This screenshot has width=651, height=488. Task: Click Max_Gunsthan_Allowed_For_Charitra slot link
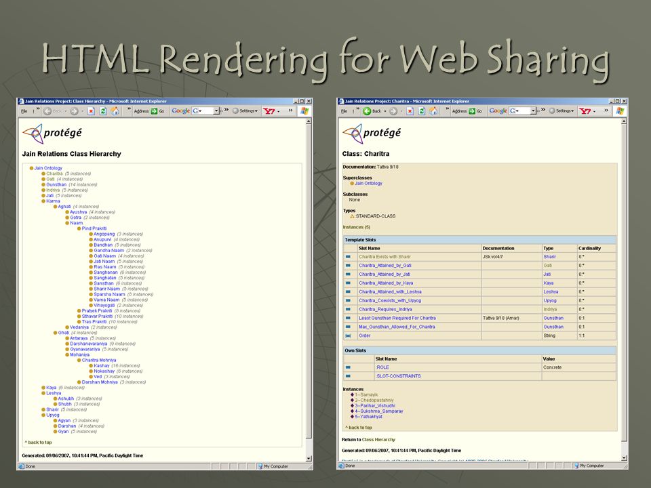click(397, 327)
